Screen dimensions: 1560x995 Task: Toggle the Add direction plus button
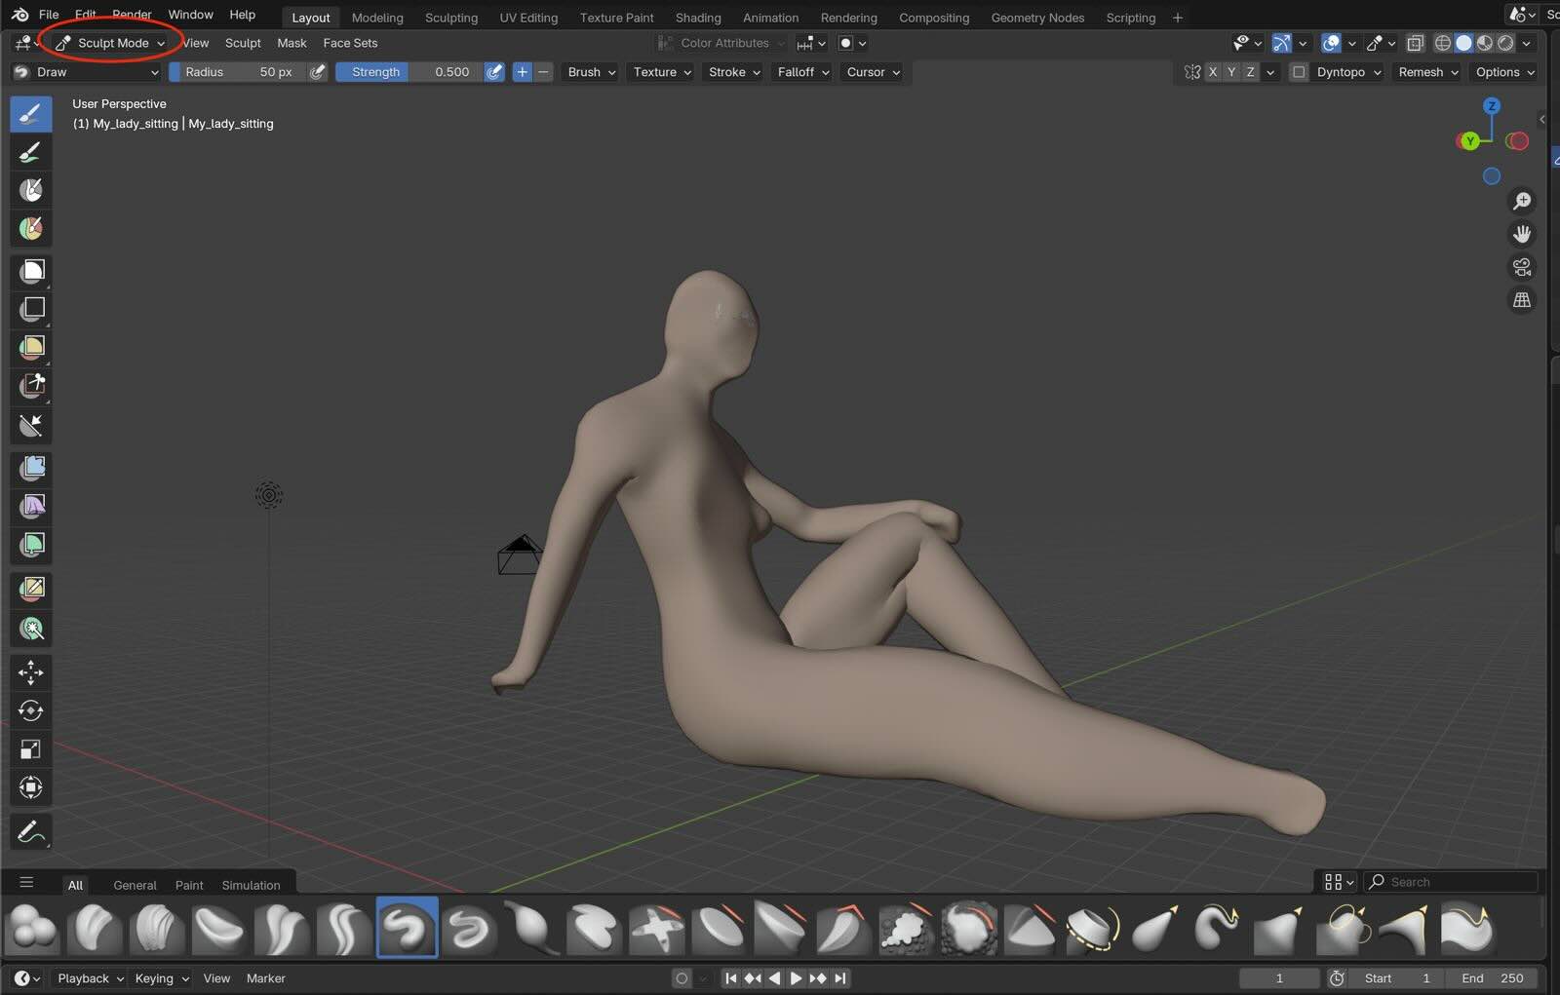click(x=522, y=72)
